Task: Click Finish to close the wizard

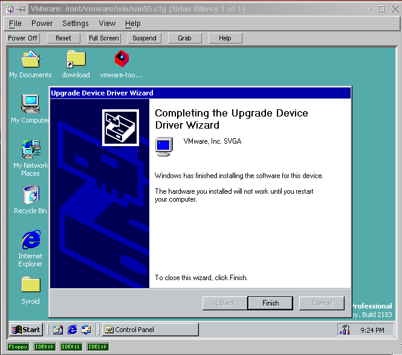Action: (270, 303)
